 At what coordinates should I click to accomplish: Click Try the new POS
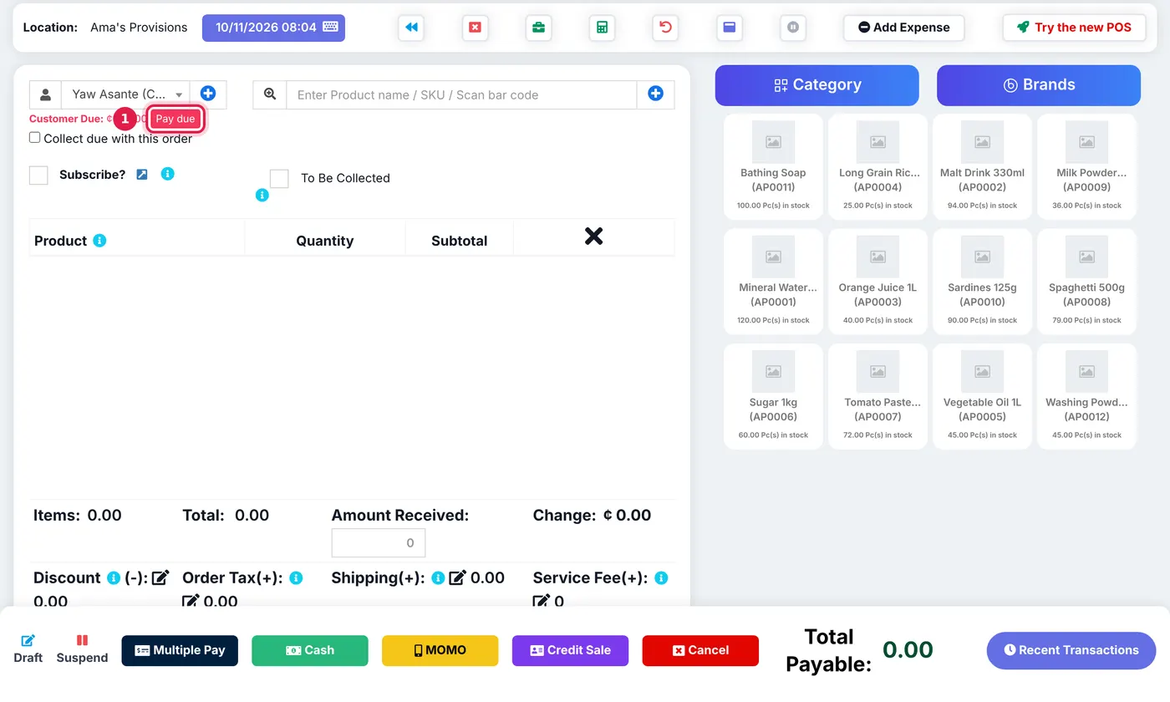1074,28
